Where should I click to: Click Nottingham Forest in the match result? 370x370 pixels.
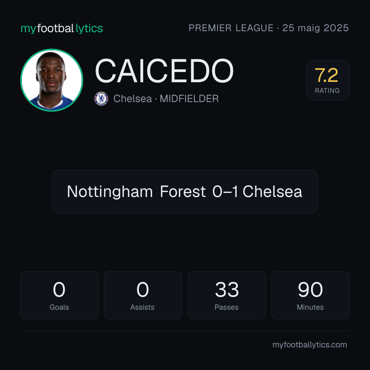136,192
